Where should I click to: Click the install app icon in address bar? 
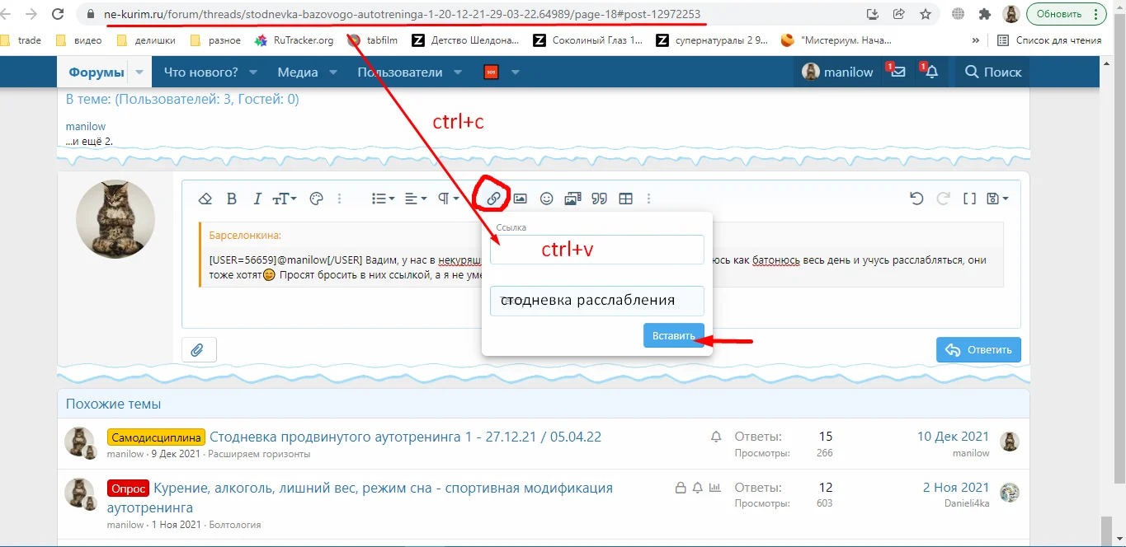pyautogui.click(x=873, y=14)
